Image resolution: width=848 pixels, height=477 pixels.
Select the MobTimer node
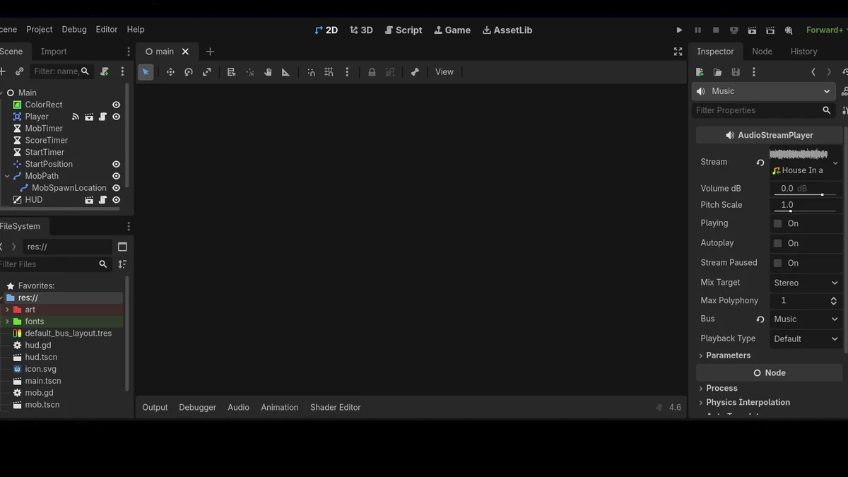[x=44, y=129]
